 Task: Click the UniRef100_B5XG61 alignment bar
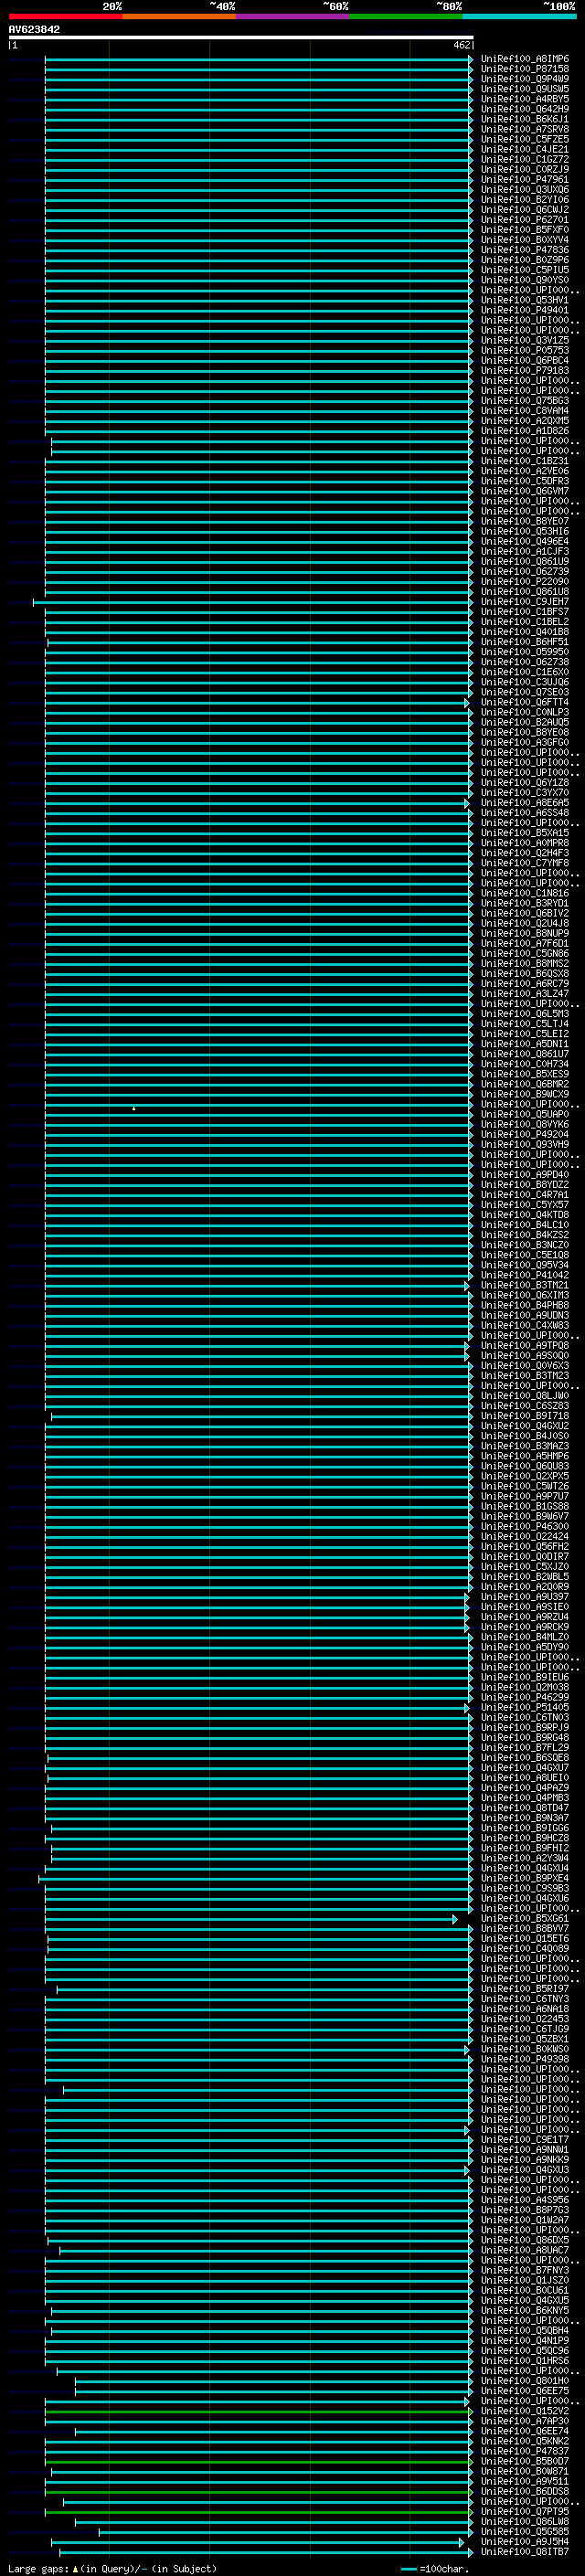pyautogui.click(x=251, y=1918)
